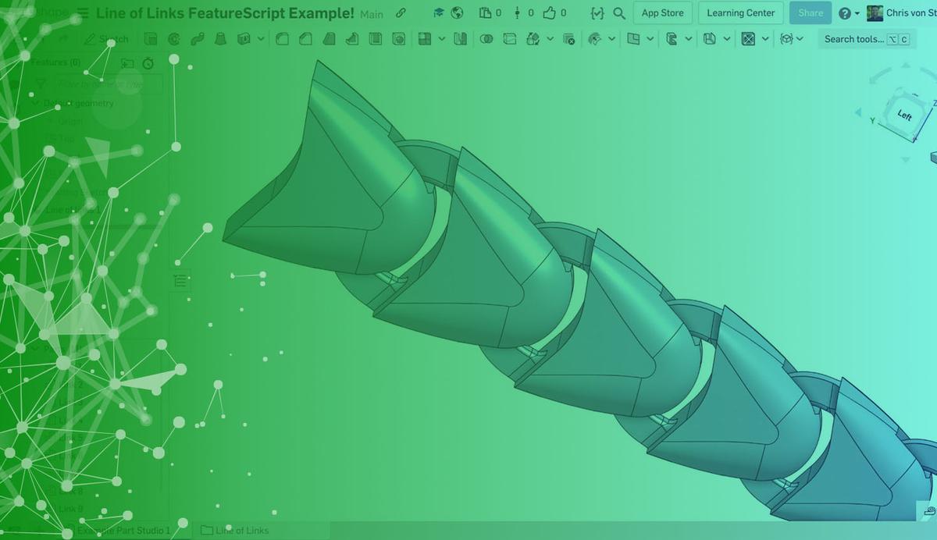This screenshot has height=540, width=937.
Task: Select the Loft tool
Action: (221, 39)
